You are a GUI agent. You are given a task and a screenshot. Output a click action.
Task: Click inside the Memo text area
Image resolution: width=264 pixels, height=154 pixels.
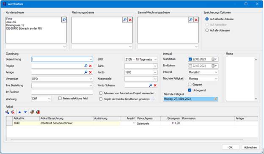click(x=240, y=79)
